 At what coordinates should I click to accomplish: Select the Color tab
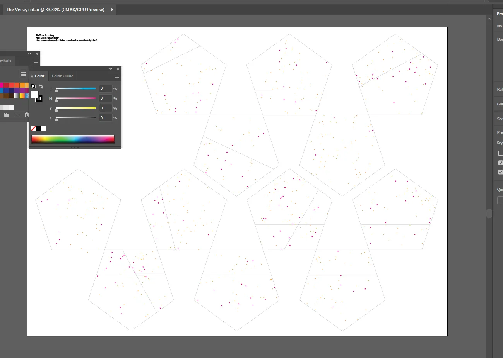point(39,76)
